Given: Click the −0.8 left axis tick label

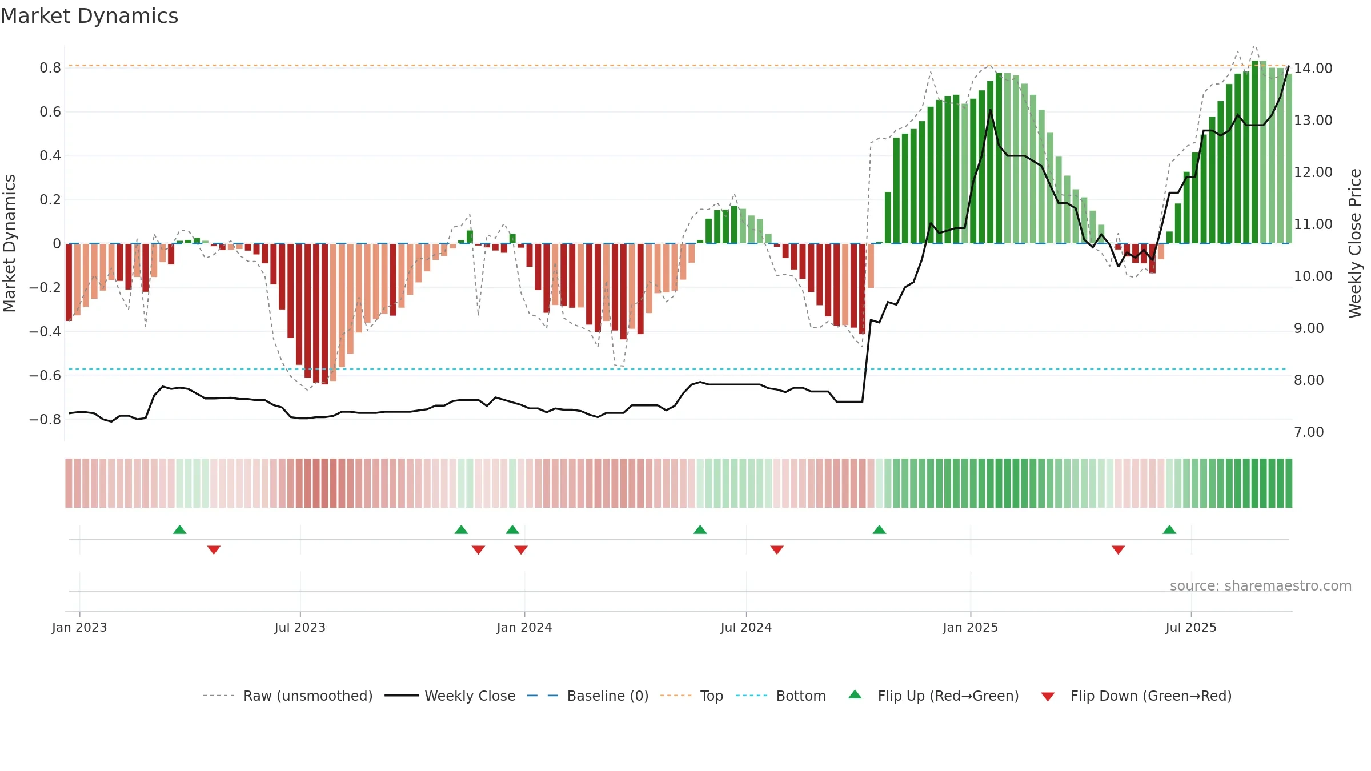Looking at the screenshot, I should 45,420.
